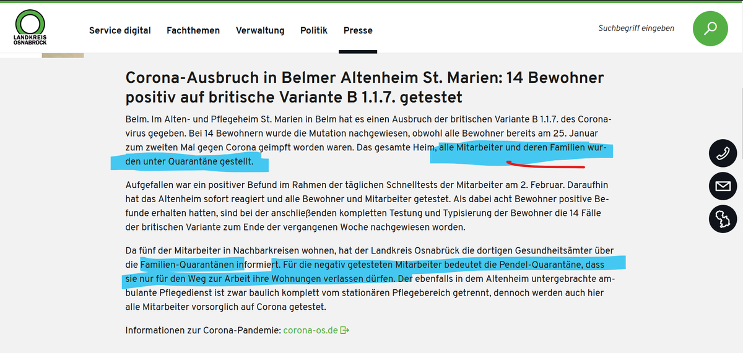Screen dimensions: 743x353
Task: Click the Corona-Ausbruch article headline
Action: click(x=365, y=87)
